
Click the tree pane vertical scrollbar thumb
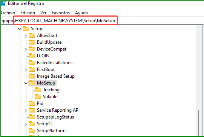(199, 123)
